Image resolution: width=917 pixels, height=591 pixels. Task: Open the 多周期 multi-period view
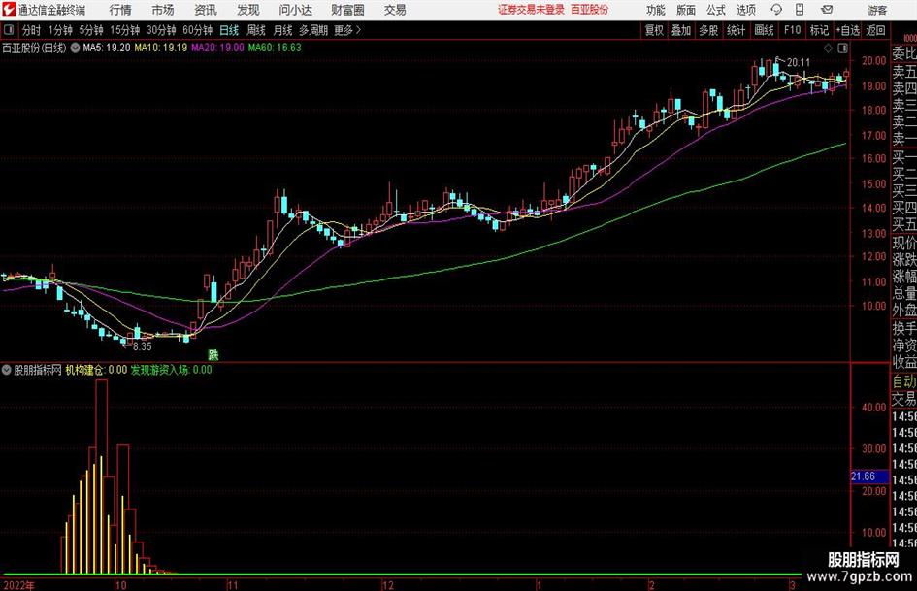[313, 30]
